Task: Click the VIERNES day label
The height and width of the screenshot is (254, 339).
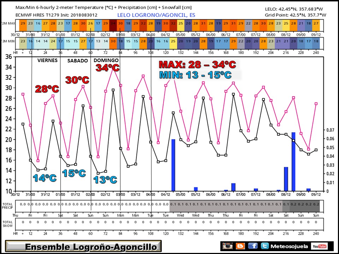Action: coord(48,60)
